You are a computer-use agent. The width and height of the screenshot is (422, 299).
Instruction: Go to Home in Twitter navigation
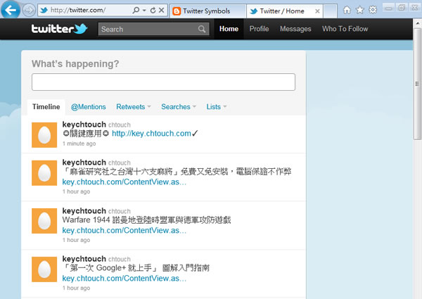pos(229,29)
